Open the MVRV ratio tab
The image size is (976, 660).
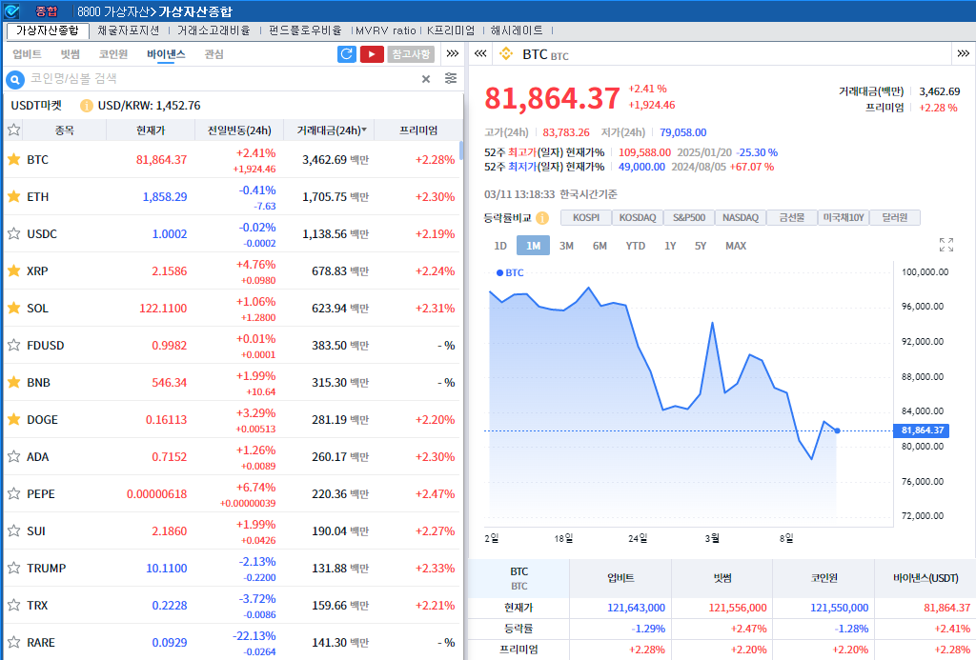point(386,30)
